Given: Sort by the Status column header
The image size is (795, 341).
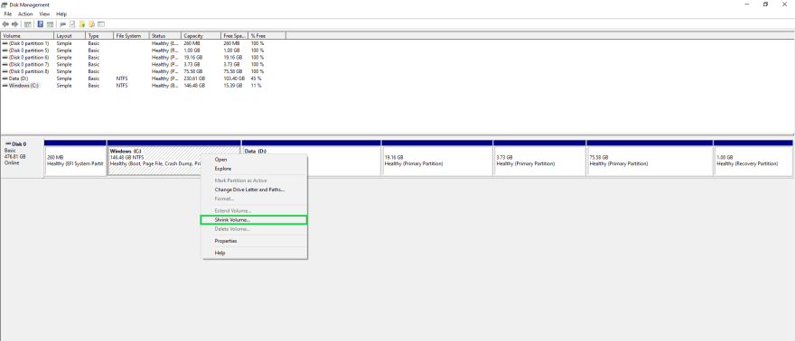Looking at the screenshot, I should tap(165, 36).
